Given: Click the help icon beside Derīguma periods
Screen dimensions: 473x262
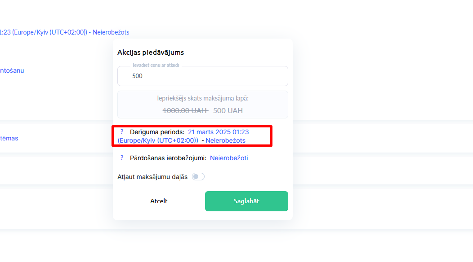Looking at the screenshot, I should 122,132.
